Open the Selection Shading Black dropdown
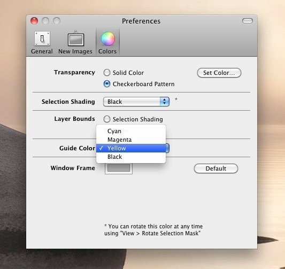 136,102
